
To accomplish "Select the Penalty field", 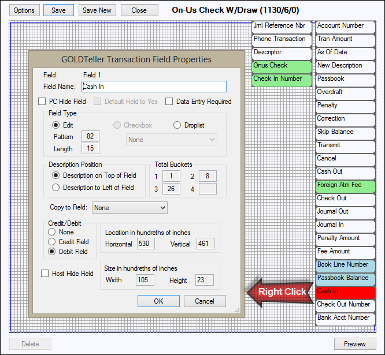I will tap(345, 106).
